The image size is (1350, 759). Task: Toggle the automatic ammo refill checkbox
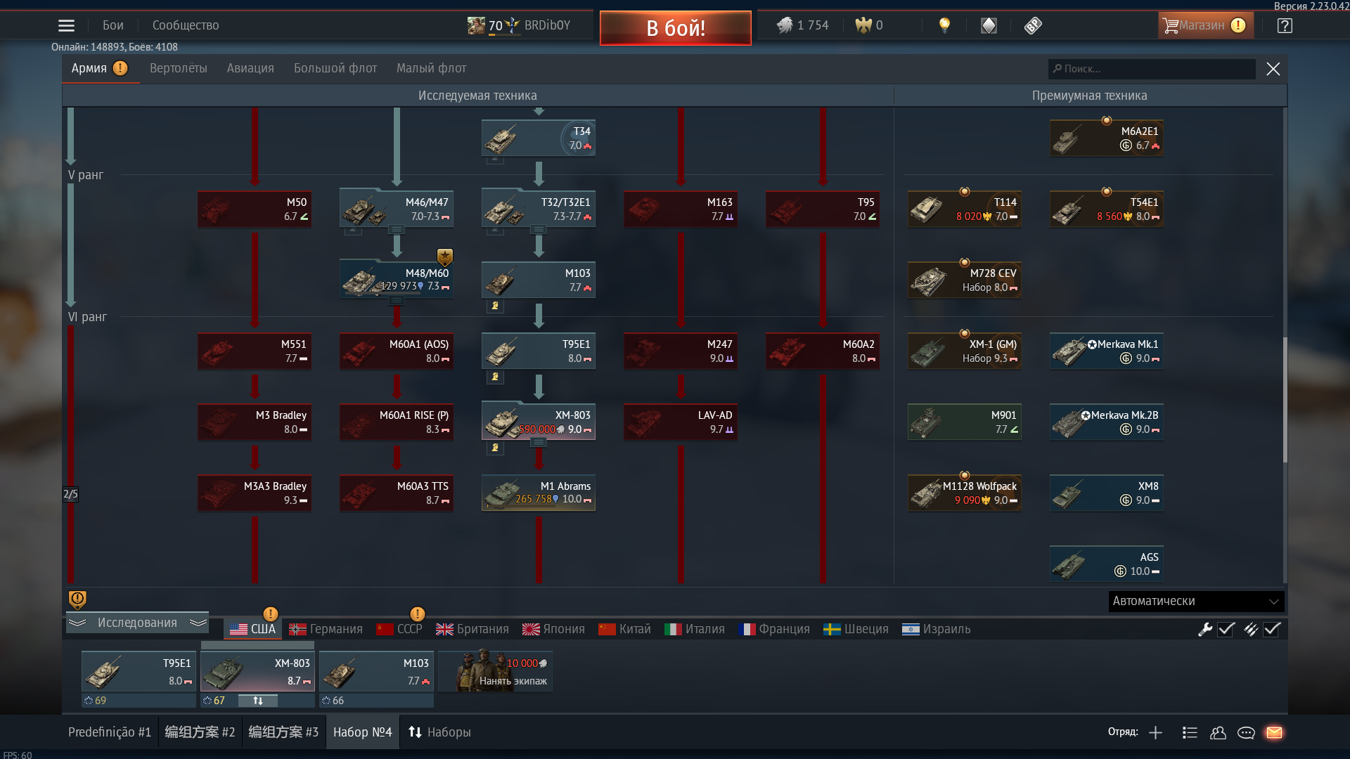coord(1271,629)
